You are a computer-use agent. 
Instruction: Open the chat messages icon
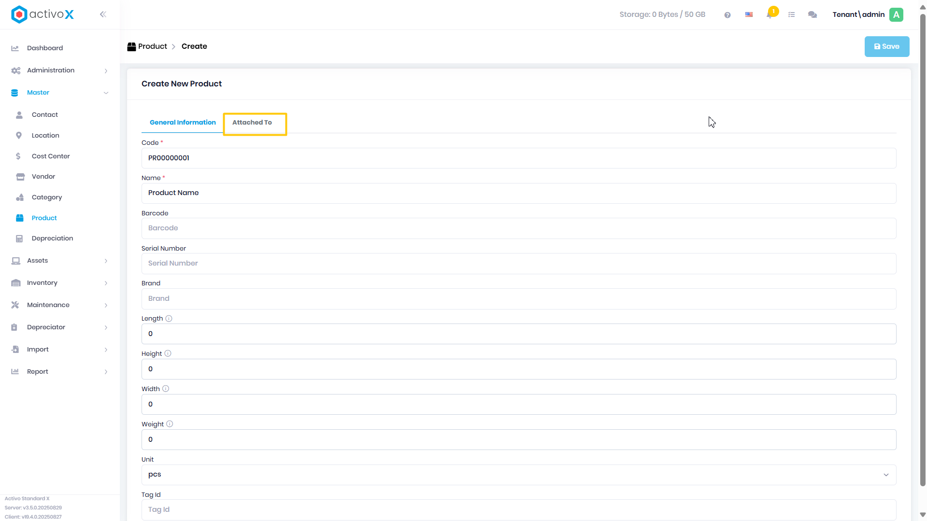[813, 15]
